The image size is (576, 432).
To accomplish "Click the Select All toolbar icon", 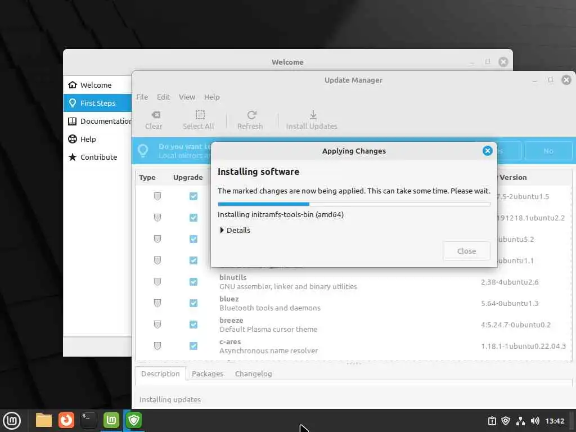I will pos(200,115).
